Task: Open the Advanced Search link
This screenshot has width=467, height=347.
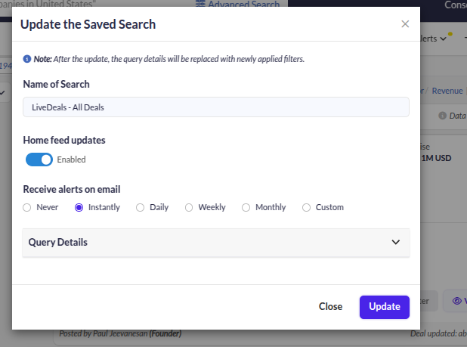Action: click(243, 5)
